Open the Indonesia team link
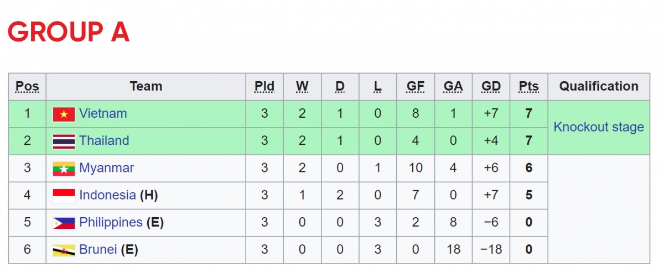 click(x=107, y=195)
